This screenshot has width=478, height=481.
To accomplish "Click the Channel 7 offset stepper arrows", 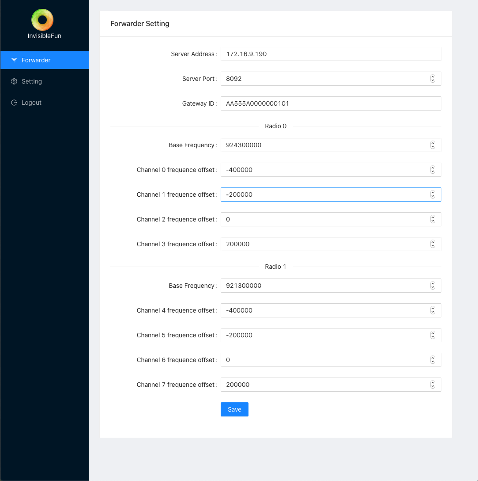I will pyautogui.click(x=433, y=385).
